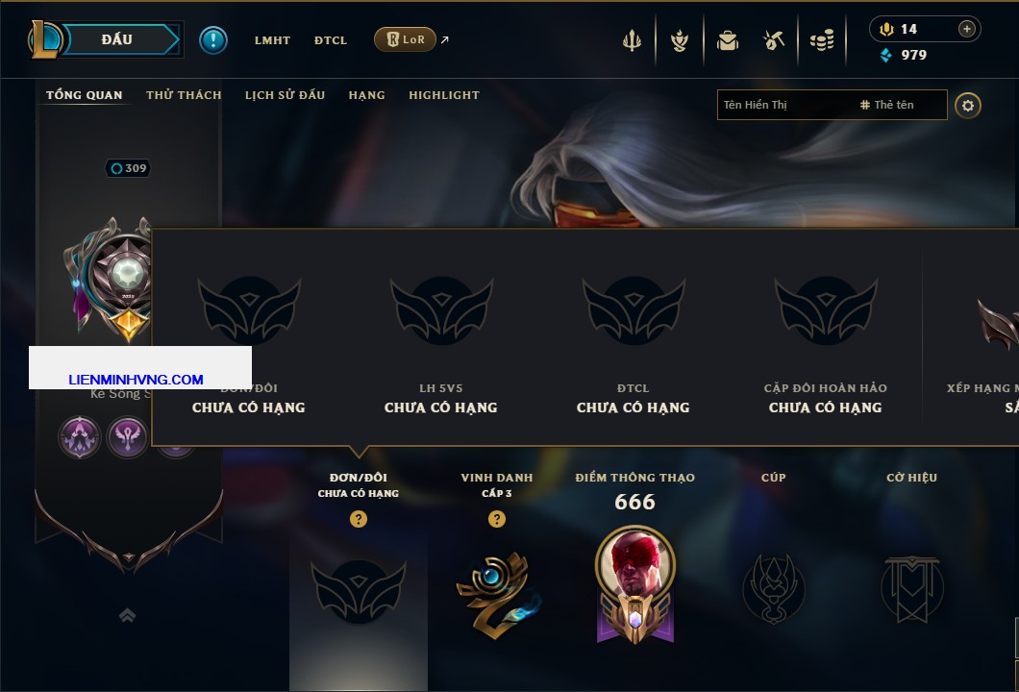The height and width of the screenshot is (692, 1019).
Task: Open Lee Sin champion mastery thumbnail
Action: coord(634,584)
